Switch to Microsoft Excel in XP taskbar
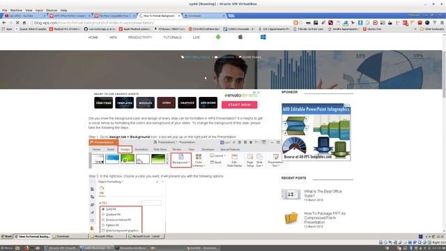446x251 pixels. pos(146,236)
